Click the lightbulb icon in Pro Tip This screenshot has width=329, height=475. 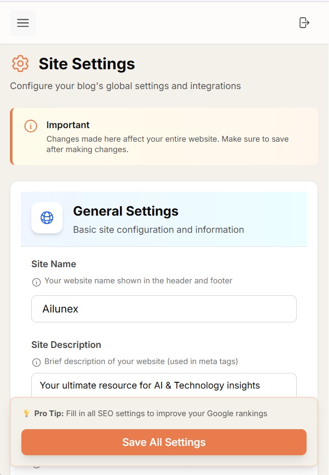[x=27, y=414]
